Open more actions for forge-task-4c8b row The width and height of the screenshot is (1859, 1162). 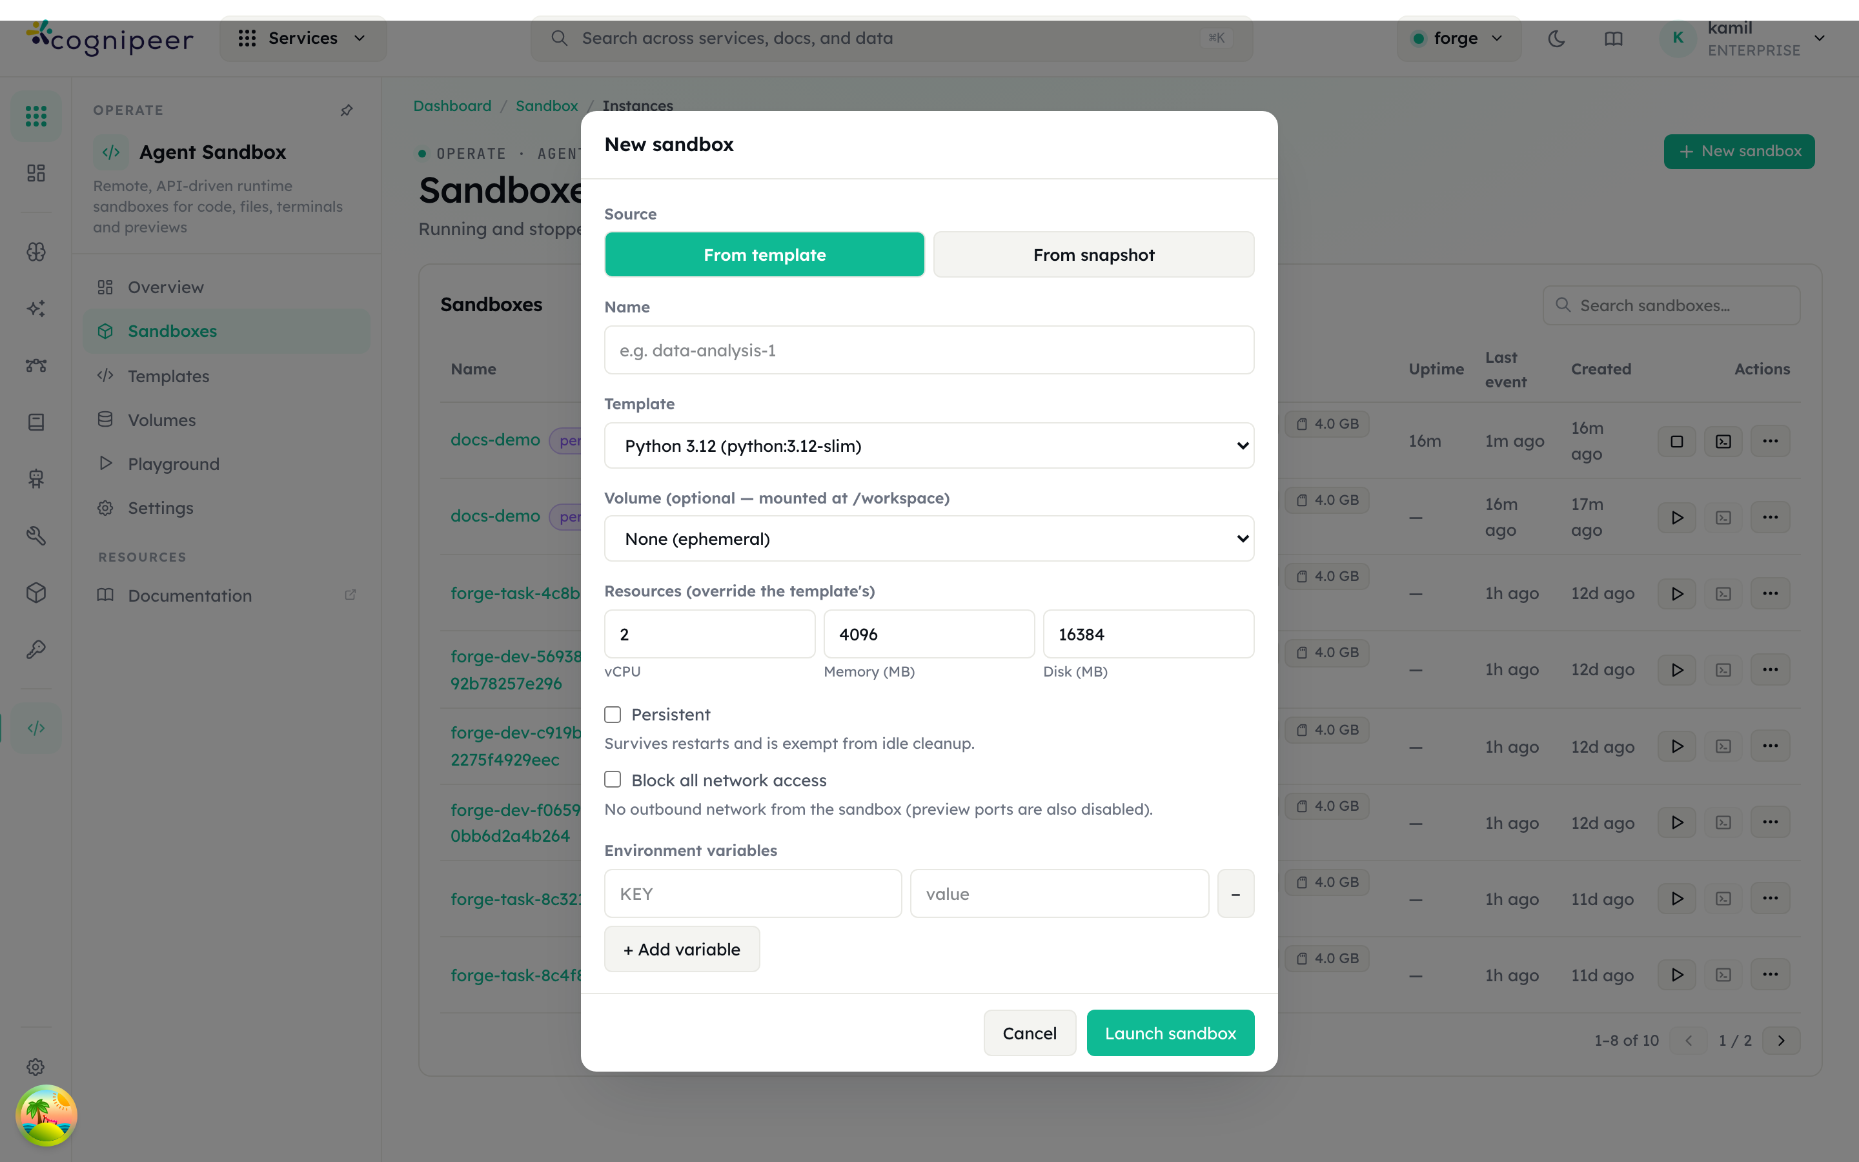pos(1770,593)
